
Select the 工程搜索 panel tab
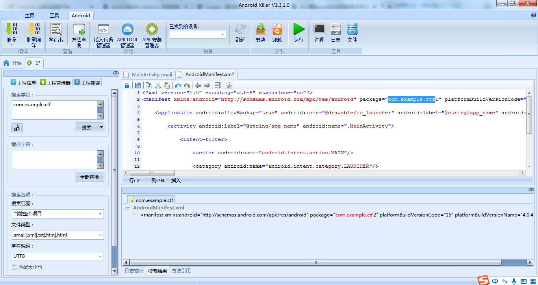[87, 82]
